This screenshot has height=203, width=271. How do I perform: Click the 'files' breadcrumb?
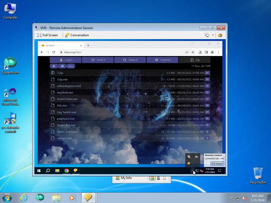pyautogui.click(x=71, y=66)
